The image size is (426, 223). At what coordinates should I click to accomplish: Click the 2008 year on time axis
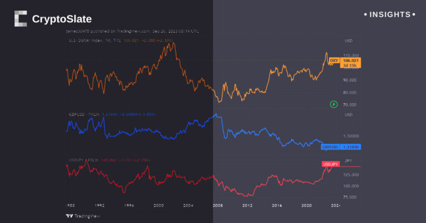tap(218, 205)
